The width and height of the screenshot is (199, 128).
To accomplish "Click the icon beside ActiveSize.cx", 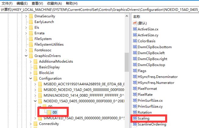I will tap(135, 29).
